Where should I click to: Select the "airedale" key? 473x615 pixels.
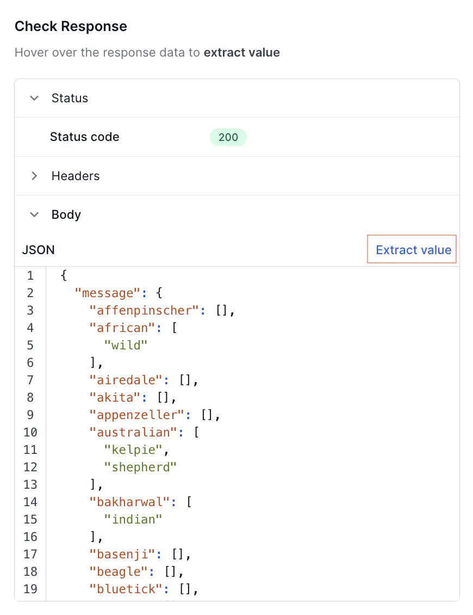tap(126, 380)
